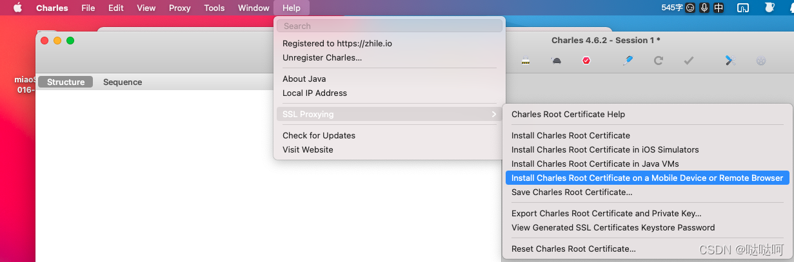
Task: Open the Edit menu
Action: 116,8
